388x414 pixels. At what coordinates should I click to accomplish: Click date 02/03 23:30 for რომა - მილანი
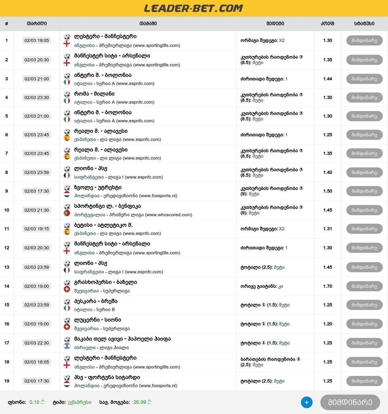[37, 97]
